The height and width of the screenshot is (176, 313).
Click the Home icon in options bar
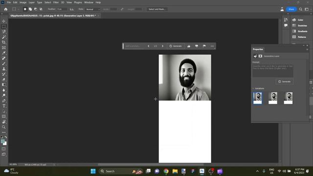5,9
